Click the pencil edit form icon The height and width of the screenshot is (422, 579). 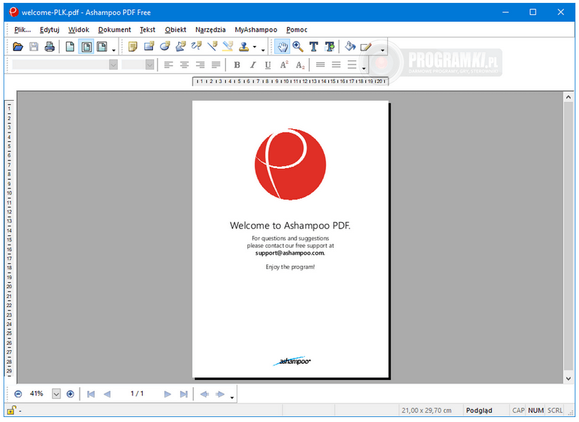pyautogui.click(x=366, y=47)
